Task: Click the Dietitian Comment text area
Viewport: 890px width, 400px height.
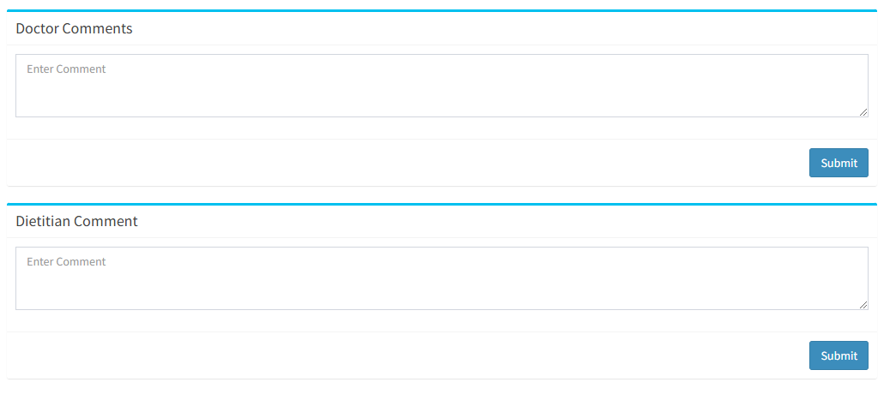Action: [442, 278]
